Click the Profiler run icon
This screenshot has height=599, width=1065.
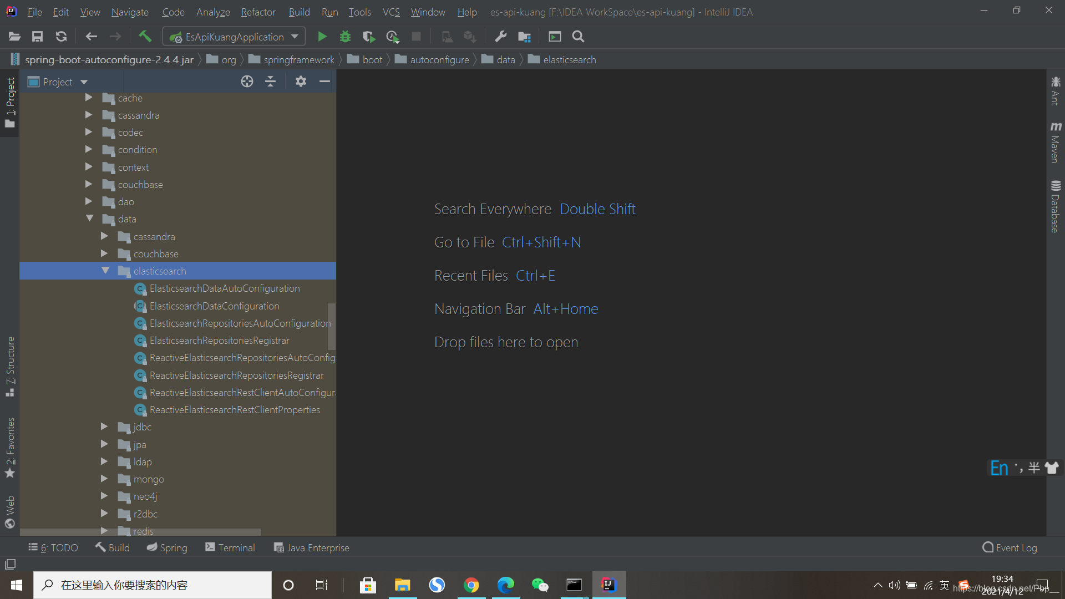tap(393, 37)
